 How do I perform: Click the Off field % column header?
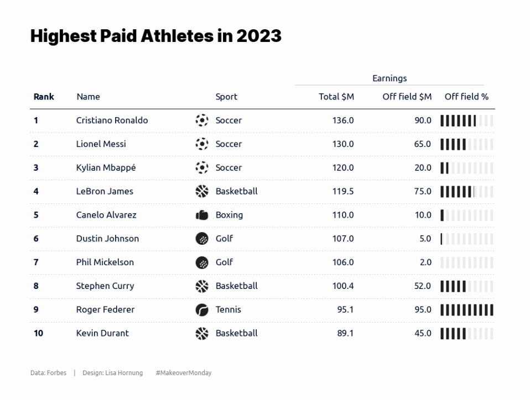[x=466, y=97]
